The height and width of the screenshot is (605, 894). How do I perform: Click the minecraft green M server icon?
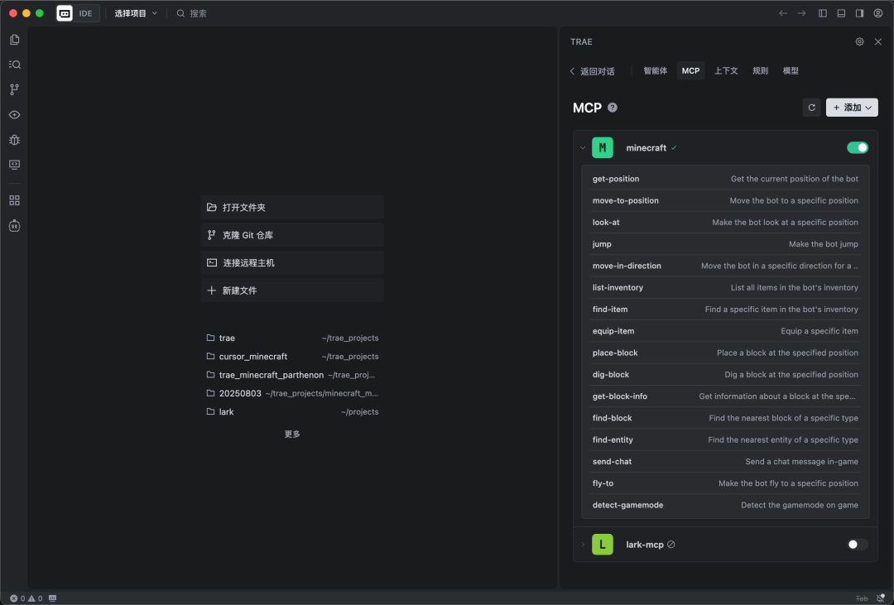pyautogui.click(x=602, y=147)
